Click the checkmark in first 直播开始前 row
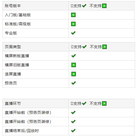The image size is (137, 137). [x=73, y=113]
